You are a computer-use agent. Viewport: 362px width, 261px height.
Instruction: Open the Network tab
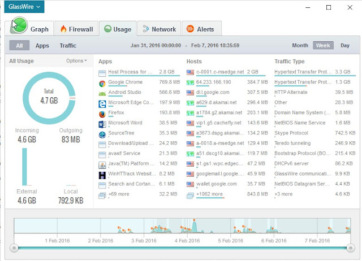(x=160, y=29)
